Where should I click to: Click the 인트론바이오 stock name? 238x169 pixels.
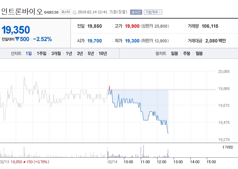click(22, 12)
